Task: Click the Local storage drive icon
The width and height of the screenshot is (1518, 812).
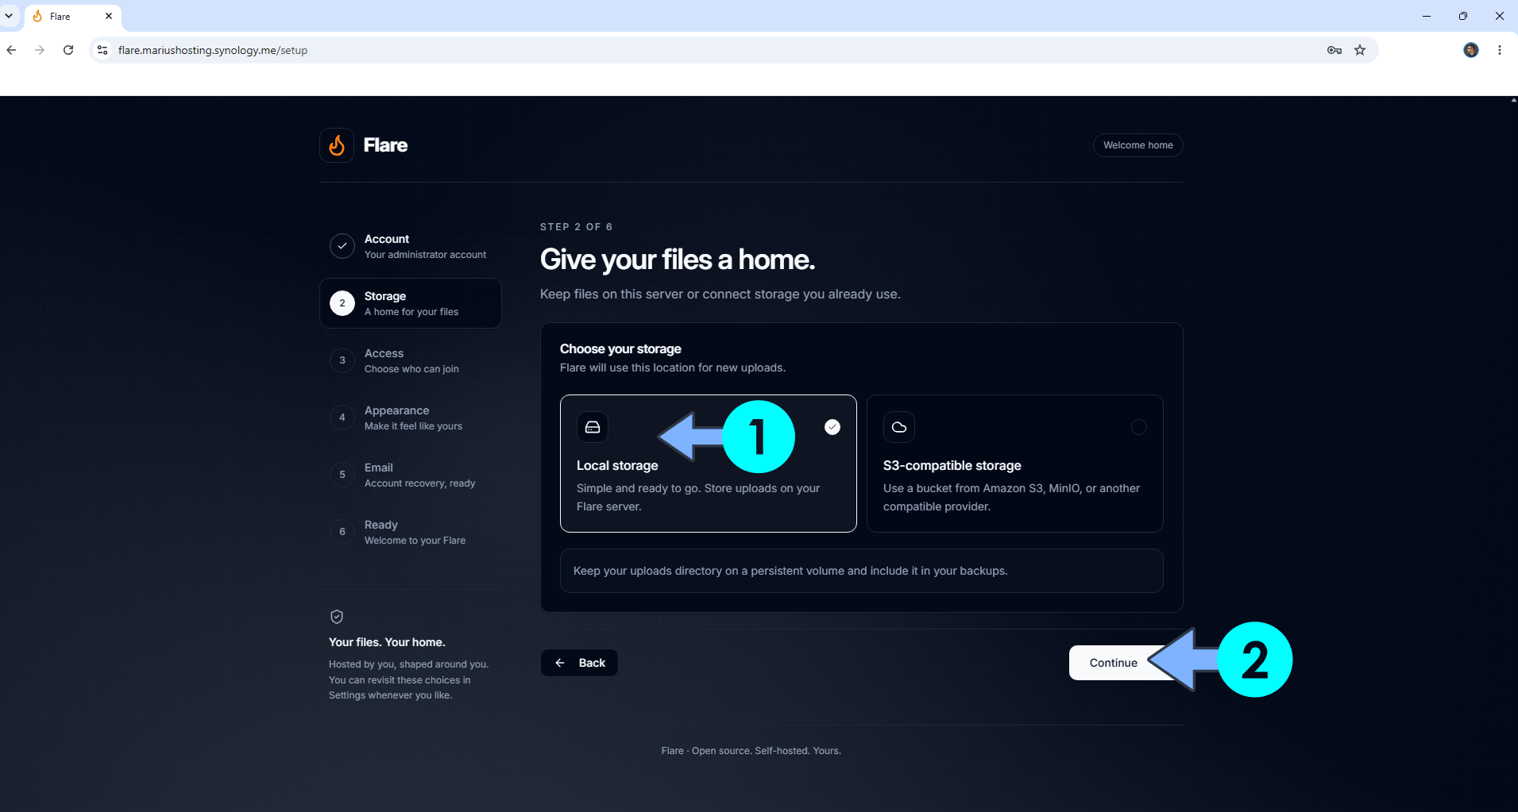Action: (593, 427)
